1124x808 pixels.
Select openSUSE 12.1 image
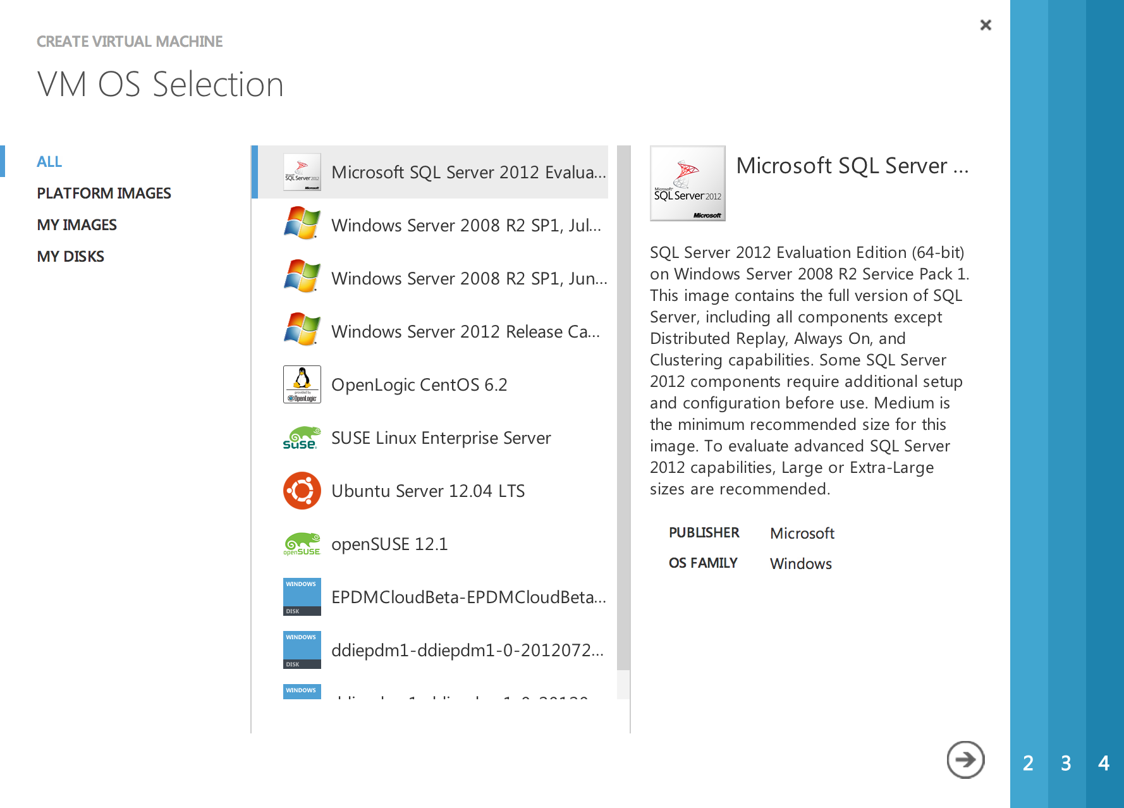click(431, 544)
